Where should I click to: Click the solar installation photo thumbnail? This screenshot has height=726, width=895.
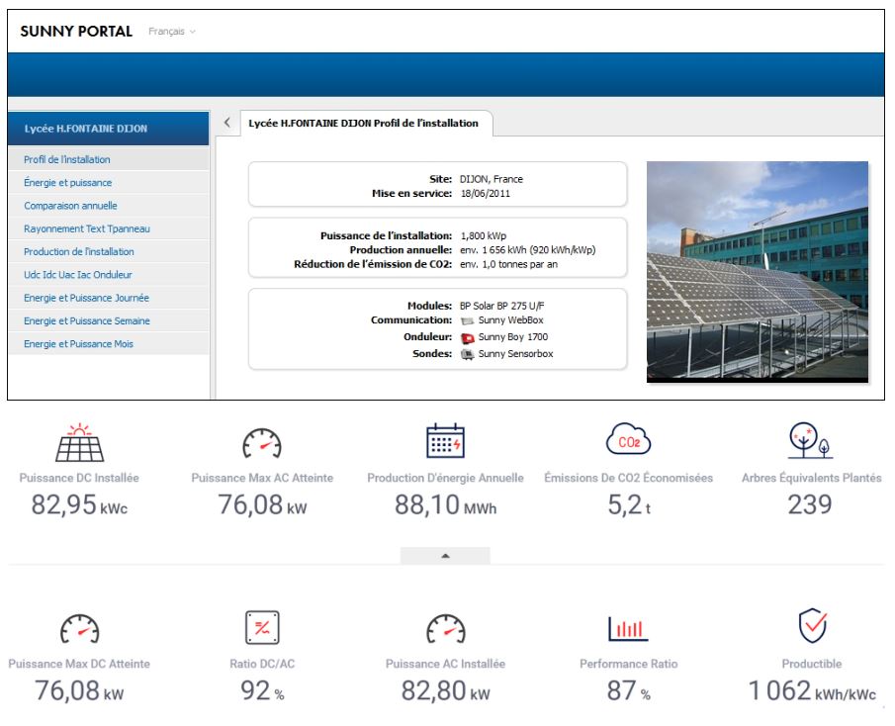click(758, 272)
